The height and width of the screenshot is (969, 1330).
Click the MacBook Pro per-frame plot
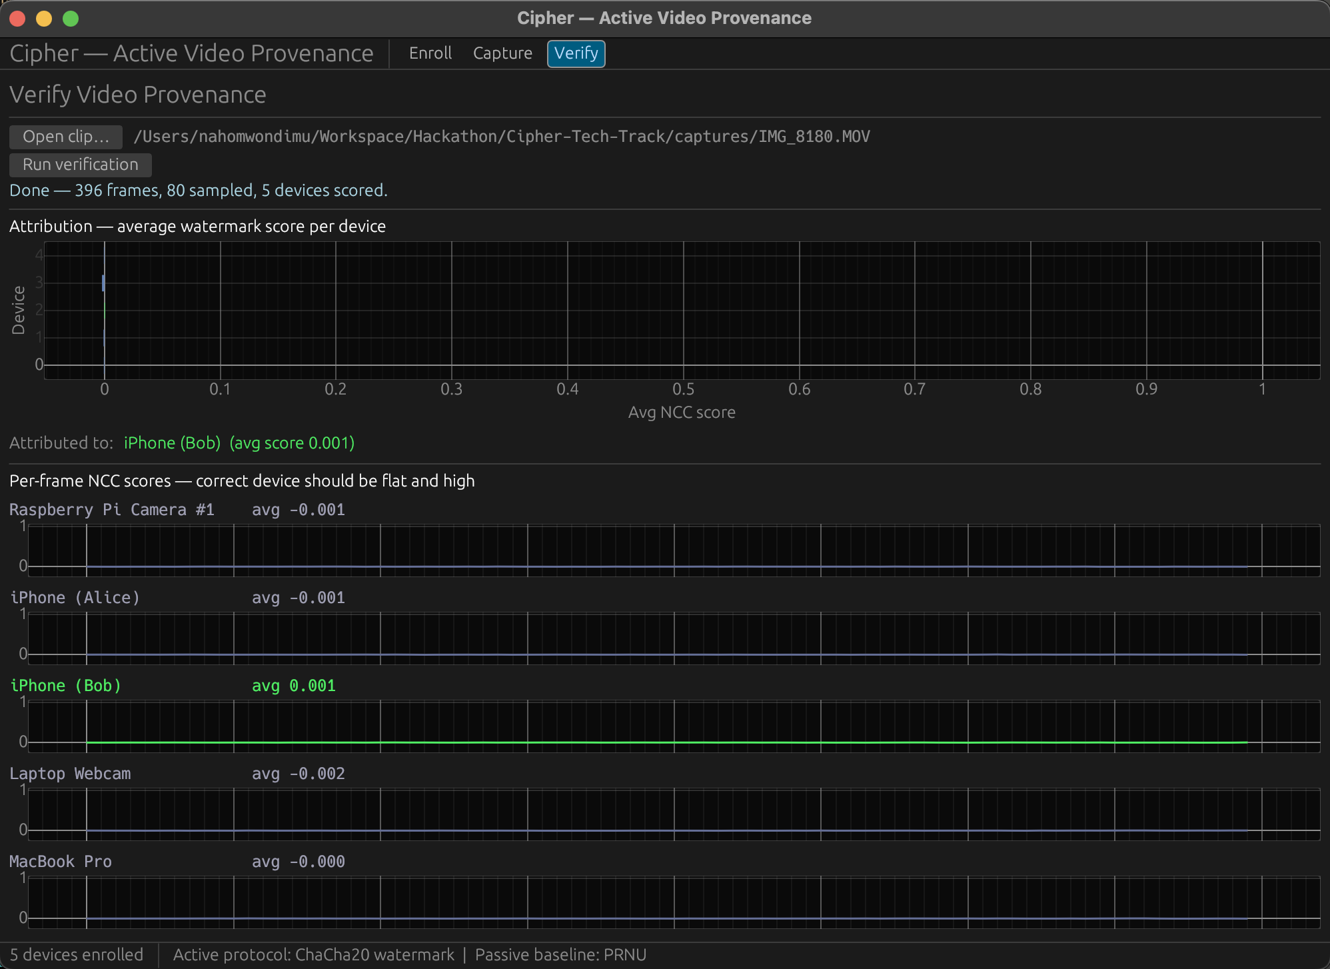[673, 902]
